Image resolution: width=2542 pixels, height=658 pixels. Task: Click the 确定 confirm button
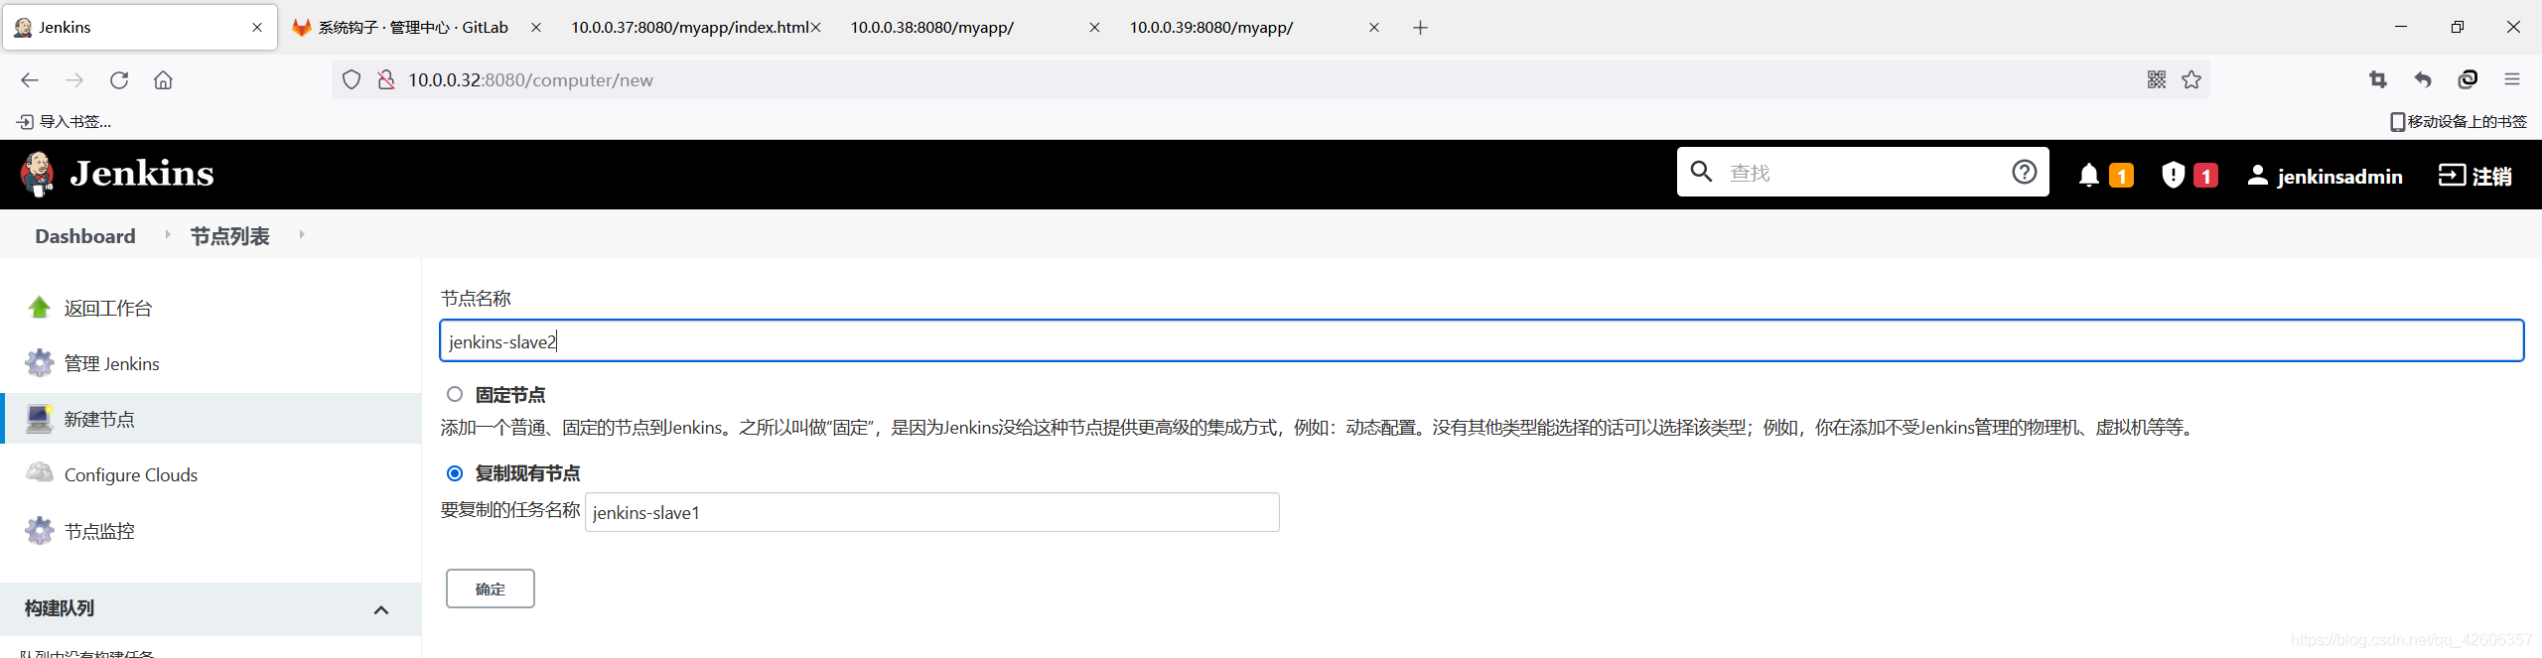coord(491,589)
